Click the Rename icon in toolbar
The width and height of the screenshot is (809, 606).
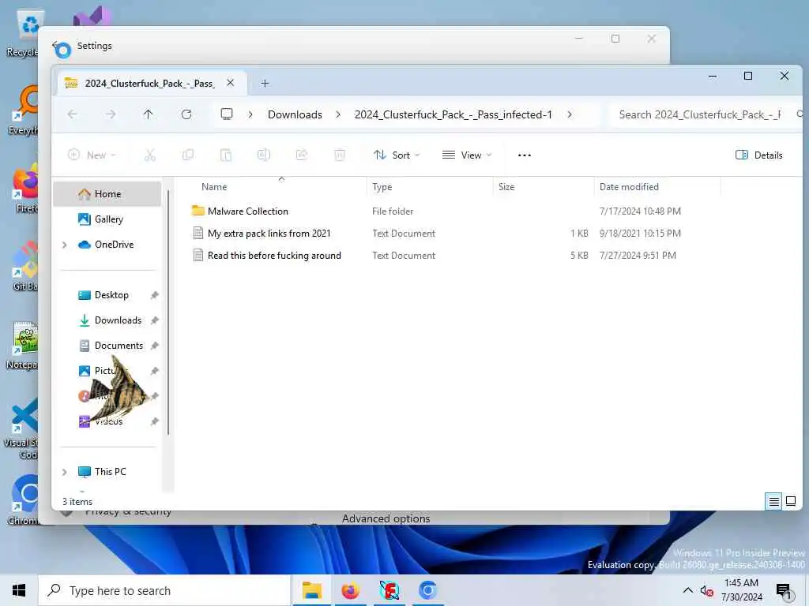(264, 155)
